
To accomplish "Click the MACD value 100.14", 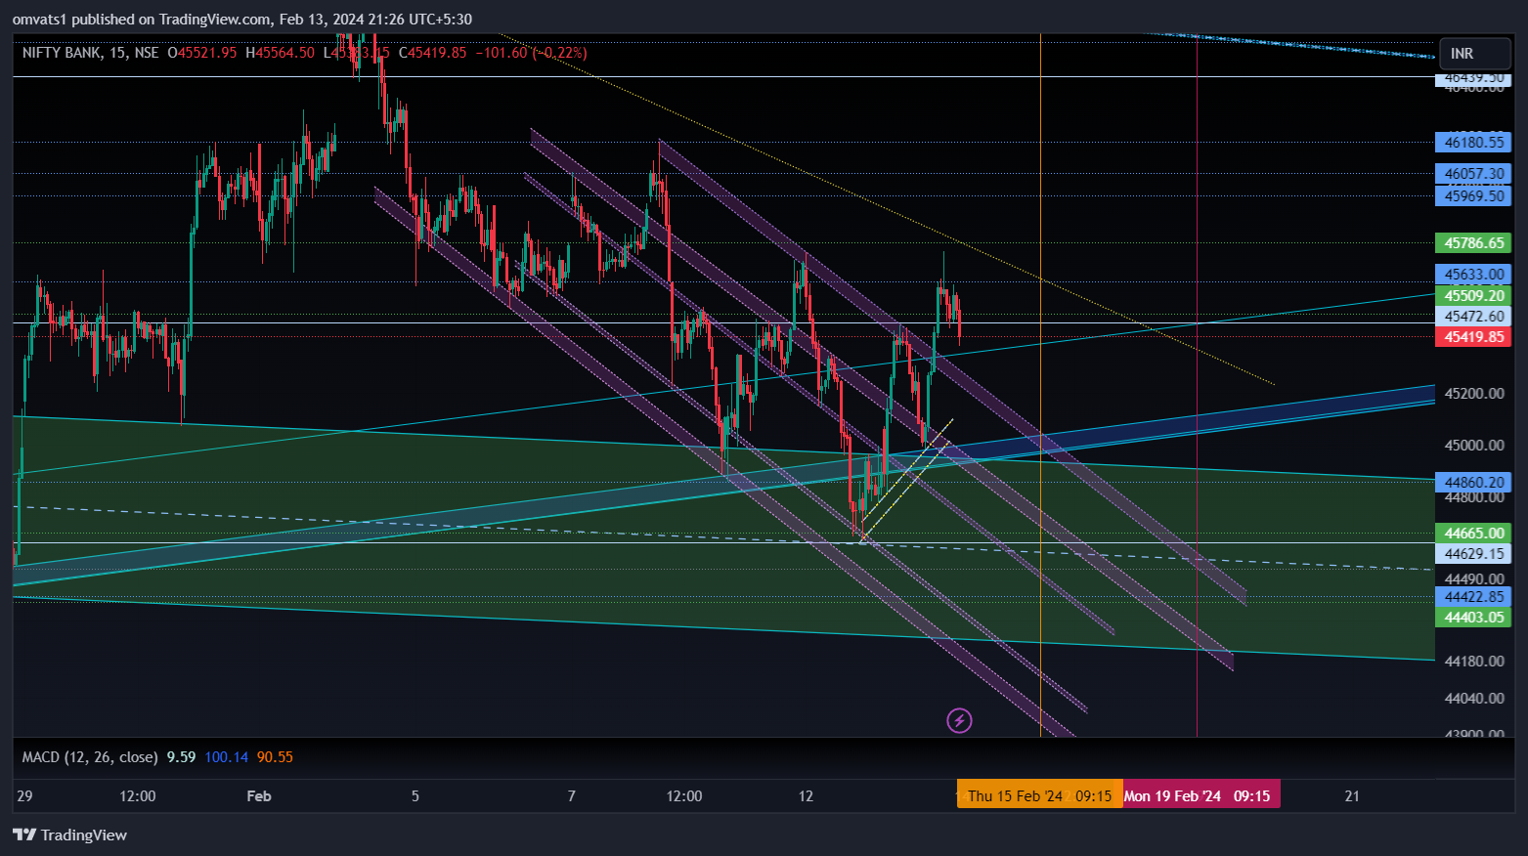I will pyautogui.click(x=226, y=757).
